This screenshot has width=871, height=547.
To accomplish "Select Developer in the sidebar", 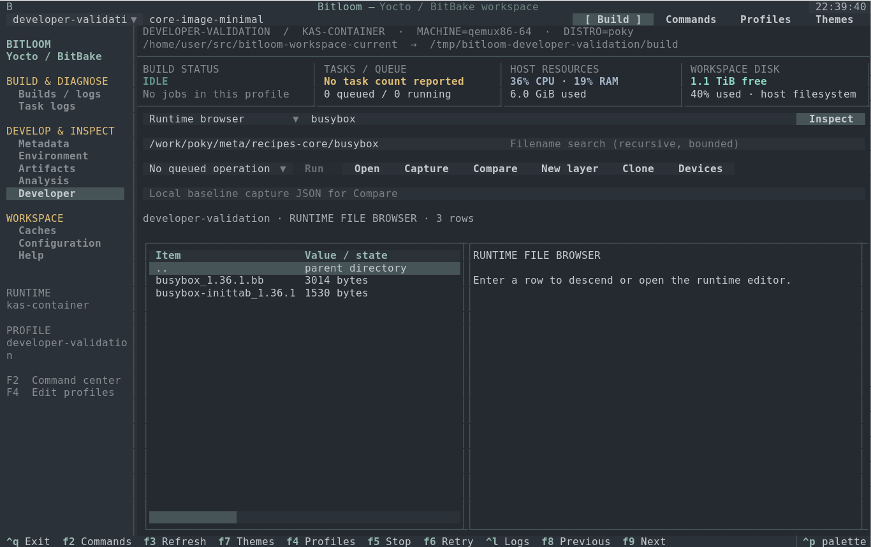I will pos(65,193).
